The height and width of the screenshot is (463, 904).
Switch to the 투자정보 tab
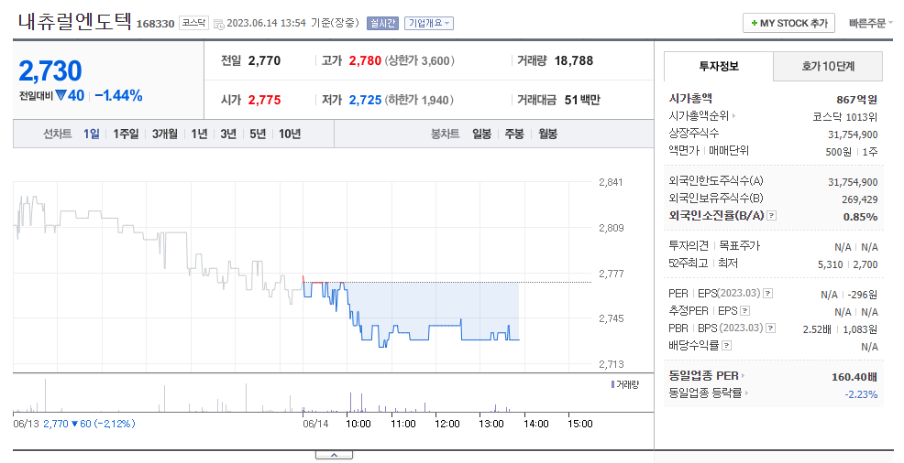[719, 66]
